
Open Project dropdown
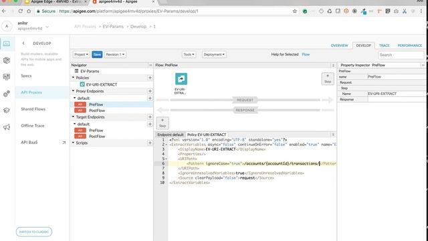(82, 54)
